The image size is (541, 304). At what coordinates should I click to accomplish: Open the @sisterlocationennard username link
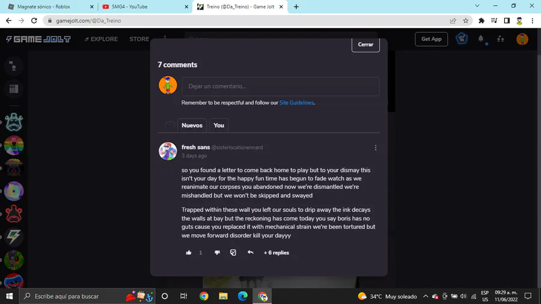(237, 148)
